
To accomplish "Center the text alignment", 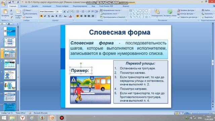I will pyautogui.click(x=81, y=16).
